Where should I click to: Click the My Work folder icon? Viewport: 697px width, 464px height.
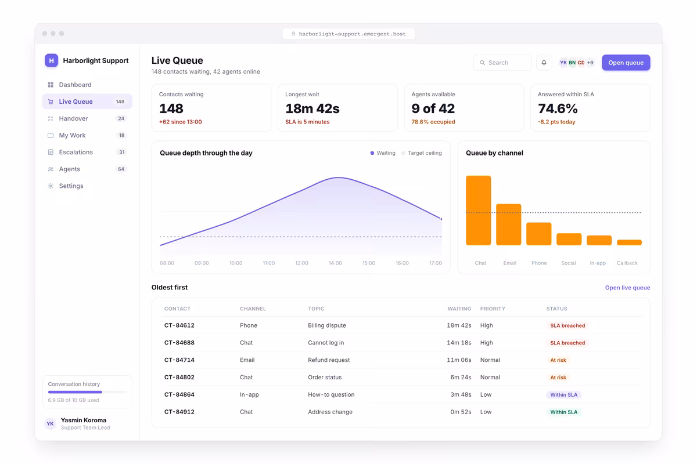coord(51,135)
